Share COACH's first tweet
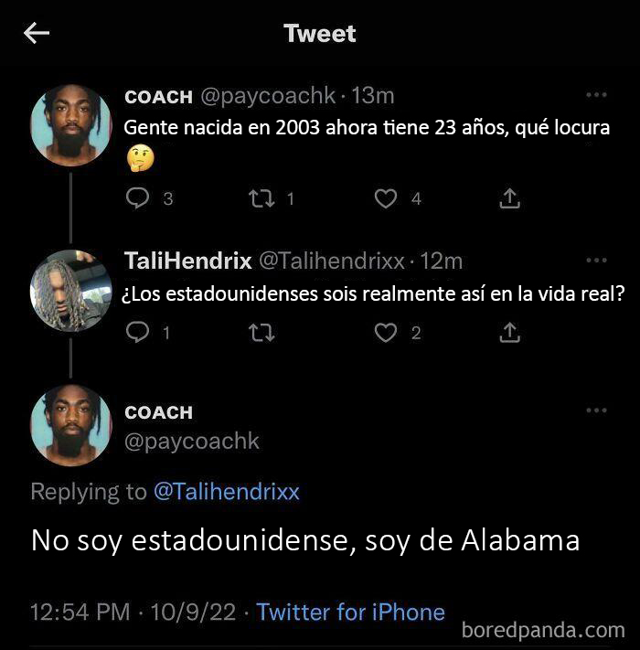Image resolution: width=640 pixels, height=650 pixels. pos(510,197)
